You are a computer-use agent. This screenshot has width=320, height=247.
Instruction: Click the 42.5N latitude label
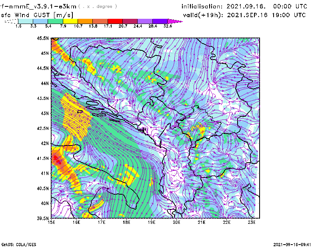[43, 128]
